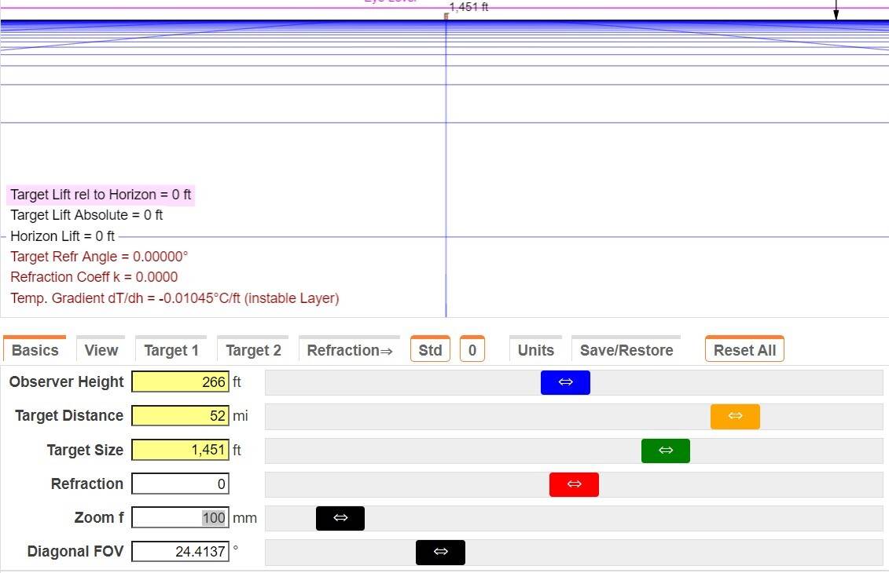Click the Reset All button

click(x=744, y=350)
